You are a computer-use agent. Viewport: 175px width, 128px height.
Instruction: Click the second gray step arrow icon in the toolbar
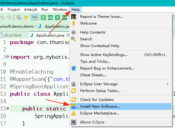(x=9, y=18)
